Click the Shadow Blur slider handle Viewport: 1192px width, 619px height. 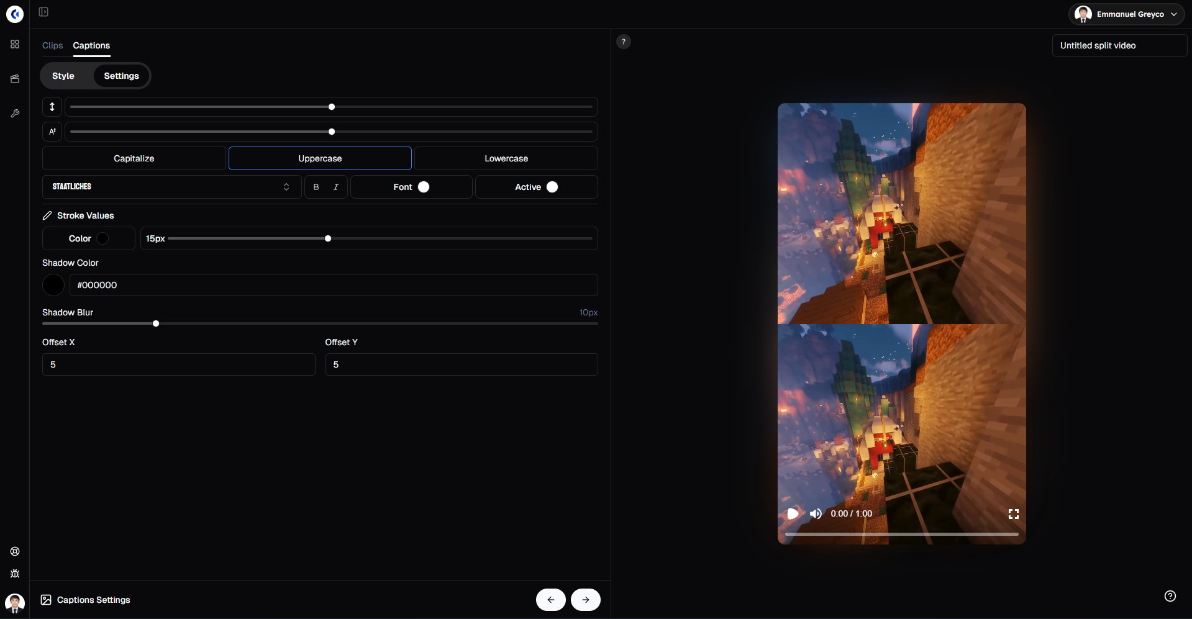point(156,323)
